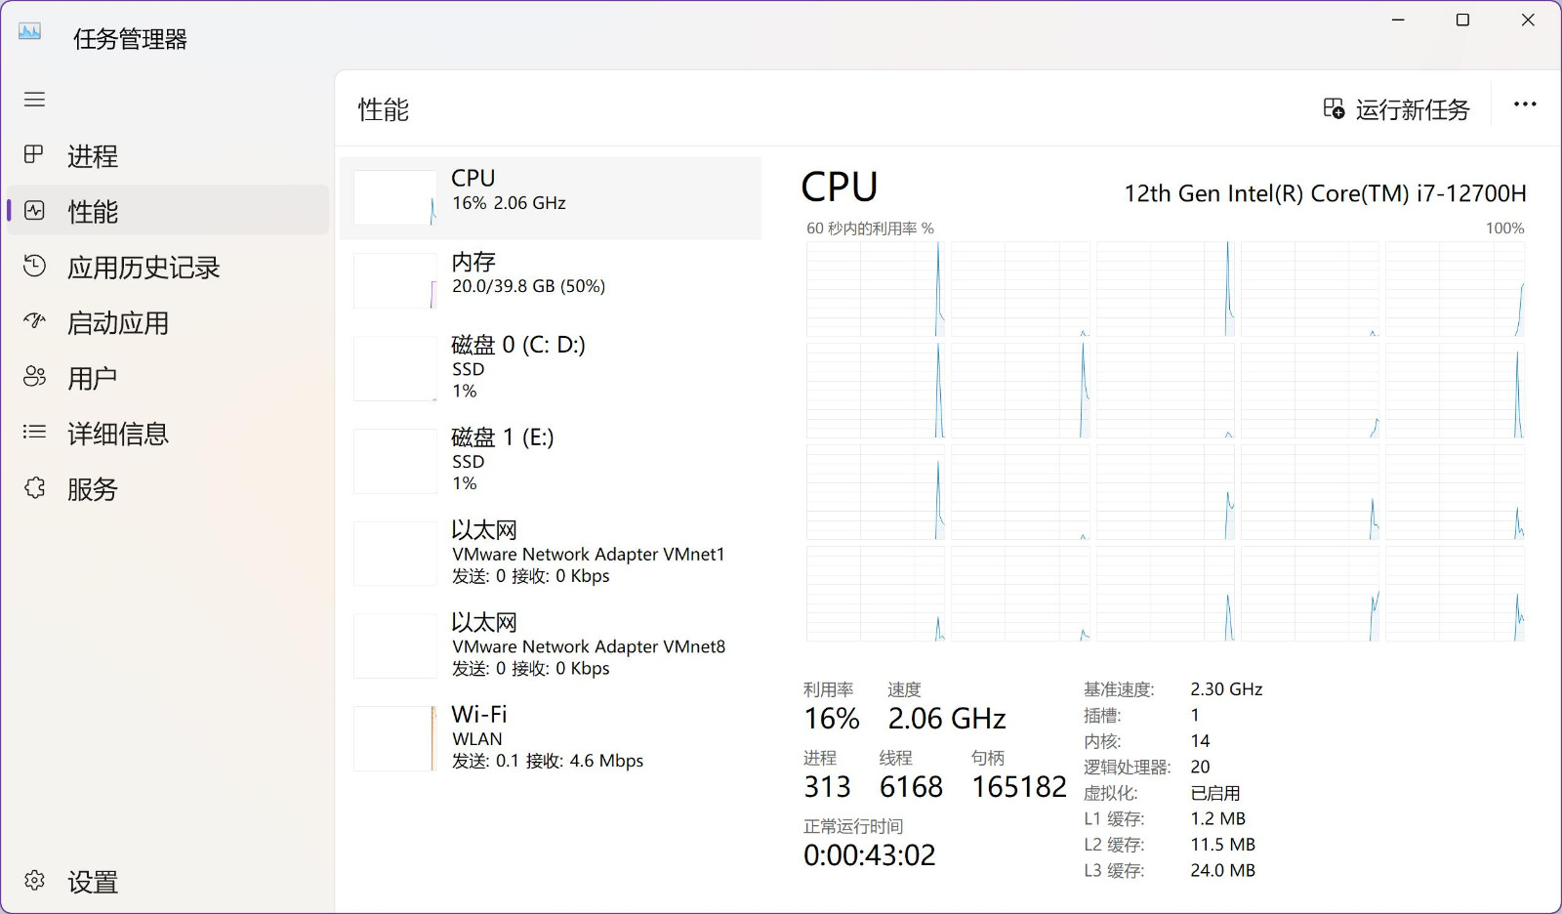1562x914 pixels.
Task: Open the 进程 (Processes) page icon
Action: click(x=34, y=154)
